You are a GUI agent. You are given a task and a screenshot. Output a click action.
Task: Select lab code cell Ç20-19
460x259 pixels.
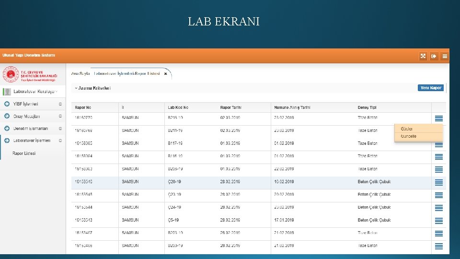tap(174, 182)
